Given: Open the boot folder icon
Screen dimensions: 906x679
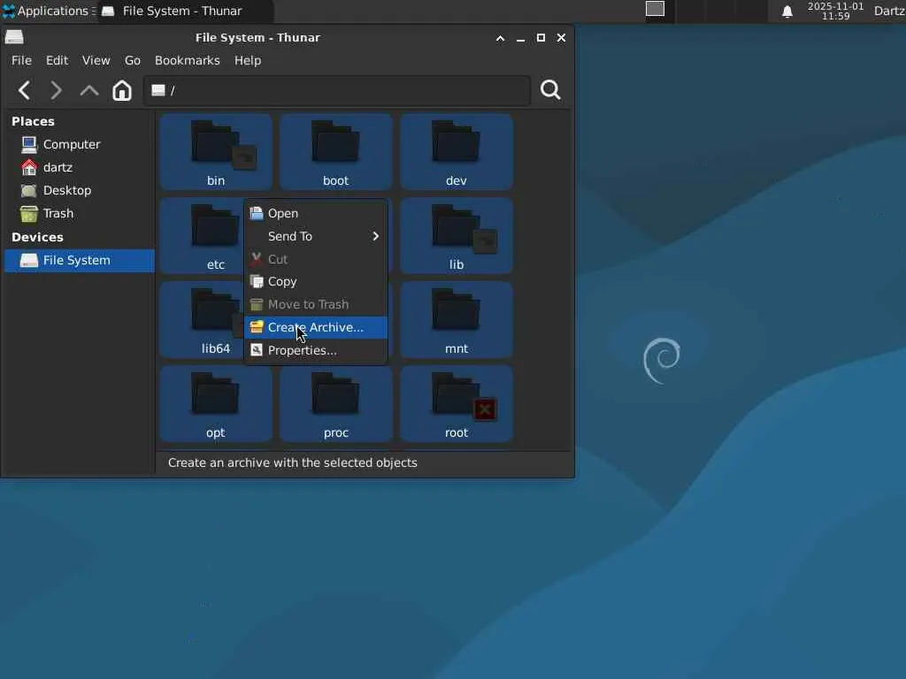Looking at the screenshot, I should pyautogui.click(x=335, y=143).
